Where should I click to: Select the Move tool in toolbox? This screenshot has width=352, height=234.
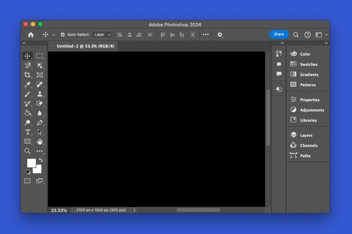[27, 56]
